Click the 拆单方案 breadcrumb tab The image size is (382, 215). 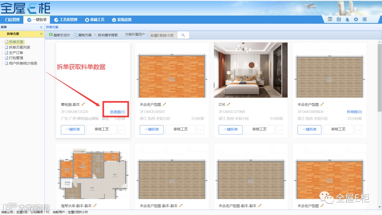point(52,27)
